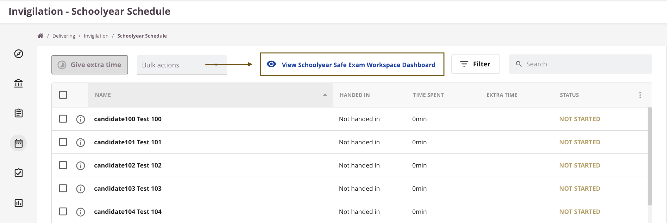Sort by the NAME column header
This screenshot has width=667, height=223.
[210, 95]
